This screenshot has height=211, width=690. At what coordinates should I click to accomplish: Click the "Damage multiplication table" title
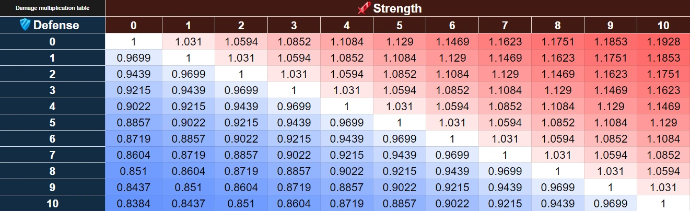click(52, 8)
